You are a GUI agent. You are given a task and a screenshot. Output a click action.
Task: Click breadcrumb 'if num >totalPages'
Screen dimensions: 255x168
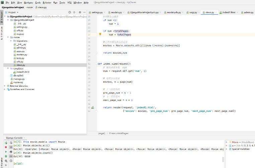pyautogui.click(x=119, y=133)
